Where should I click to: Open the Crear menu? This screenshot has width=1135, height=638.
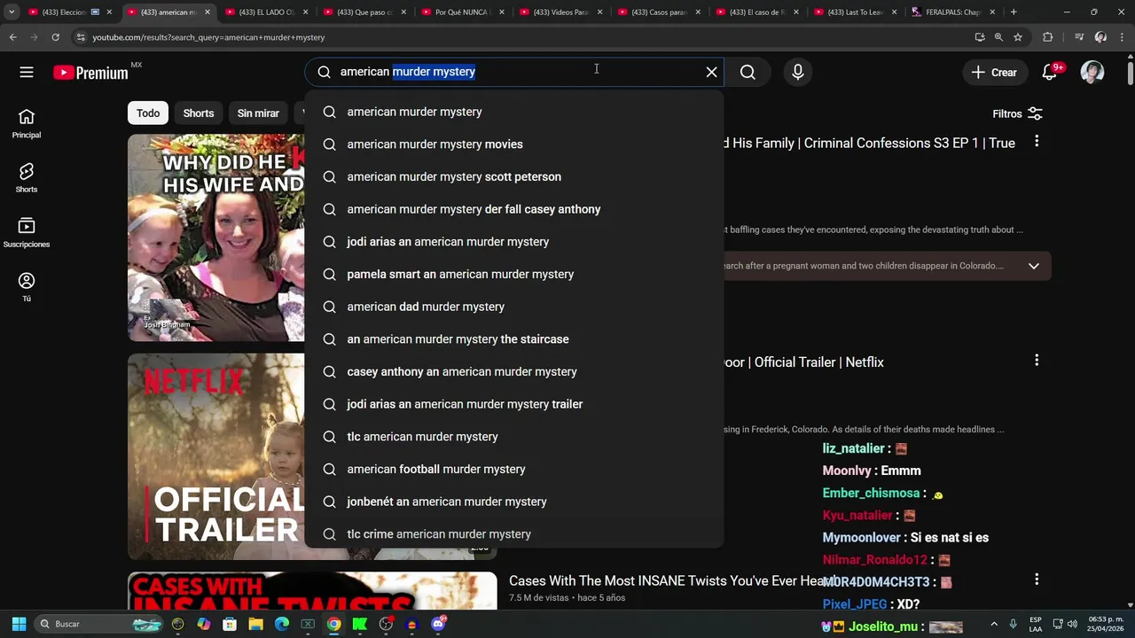coord(995,73)
